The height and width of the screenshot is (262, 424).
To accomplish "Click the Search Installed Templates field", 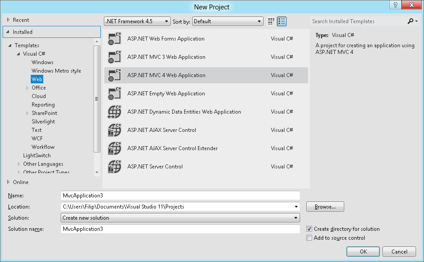I will click(x=358, y=21).
